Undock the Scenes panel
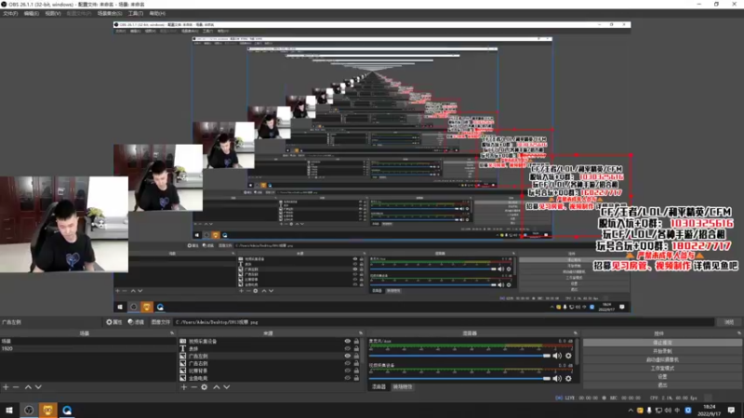This screenshot has height=418, width=744. click(172, 333)
